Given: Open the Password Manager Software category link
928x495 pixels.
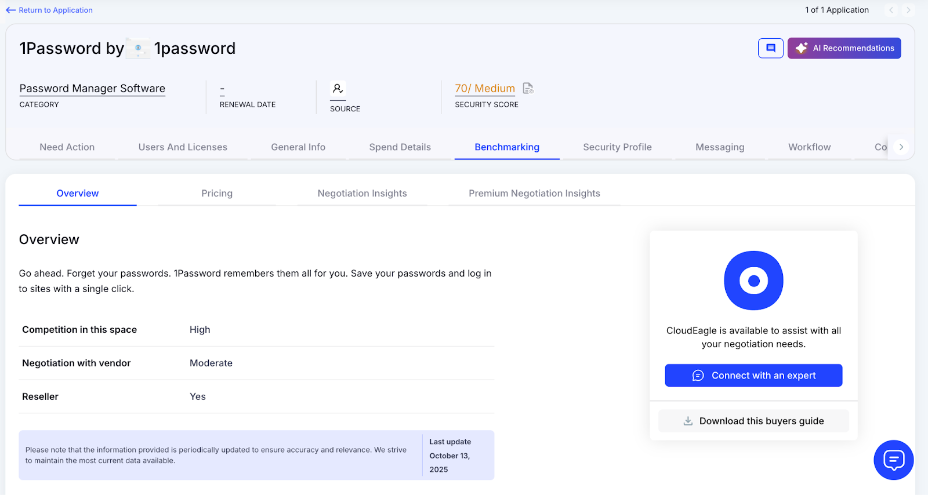Looking at the screenshot, I should pos(92,88).
